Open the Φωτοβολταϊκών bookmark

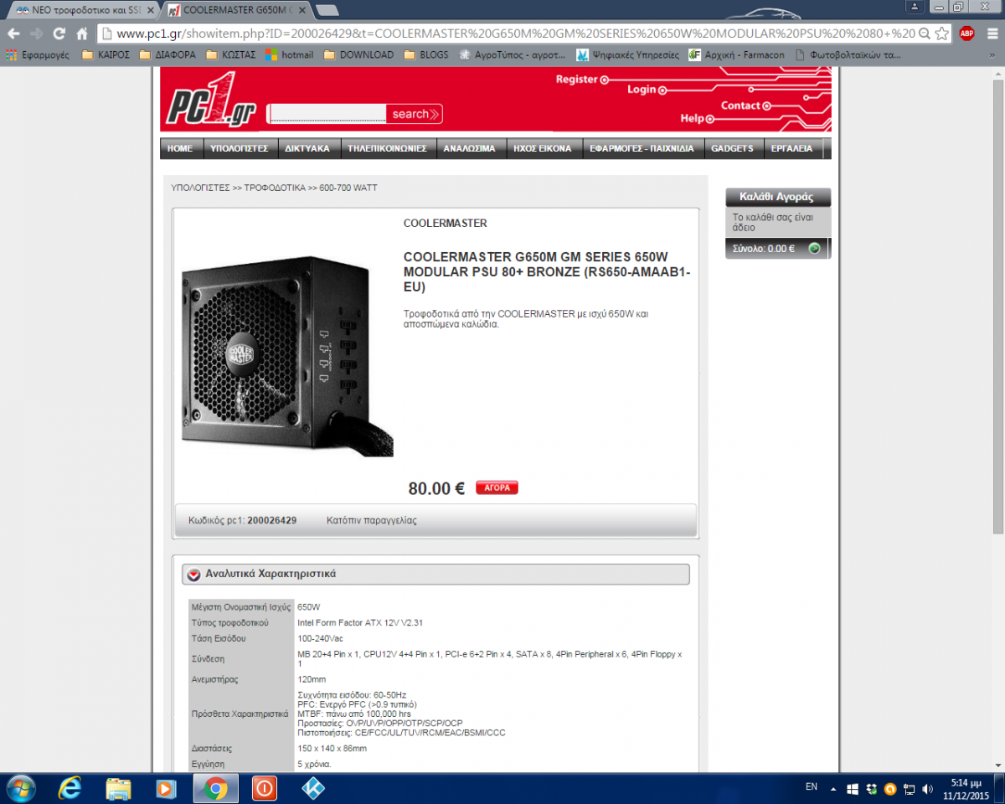click(x=848, y=54)
